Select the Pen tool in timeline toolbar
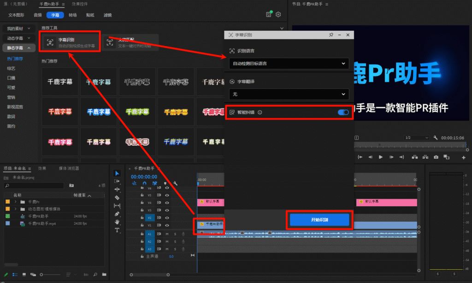 pos(117,214)
